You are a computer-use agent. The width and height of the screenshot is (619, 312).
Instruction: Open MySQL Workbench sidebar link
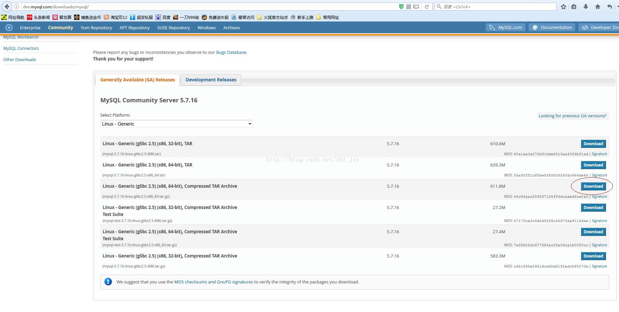[21, 37]
